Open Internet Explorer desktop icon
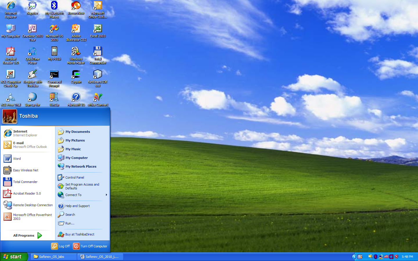Viewport: 418px width, 261px height. 10,9
